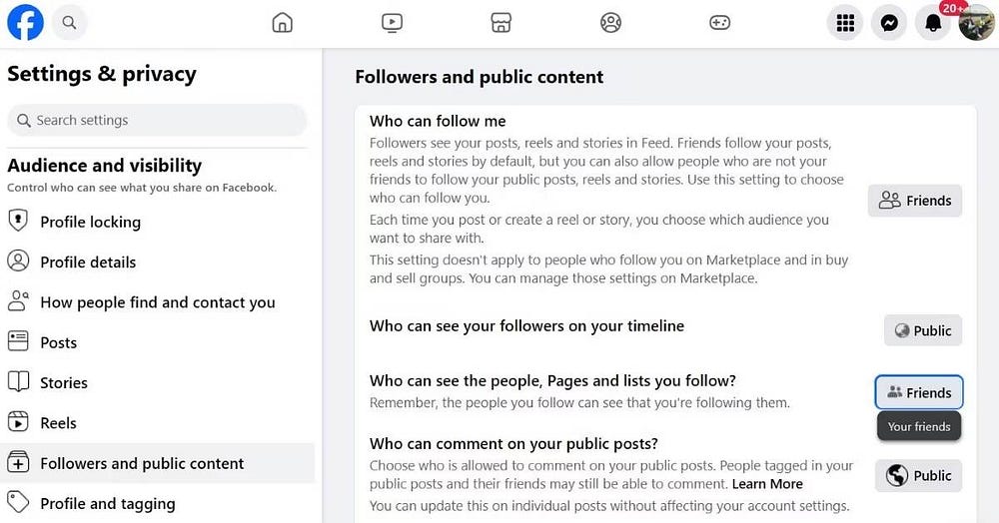Click the Search settings input field
This screenshot has height=523, width=999.
point(158,120)
